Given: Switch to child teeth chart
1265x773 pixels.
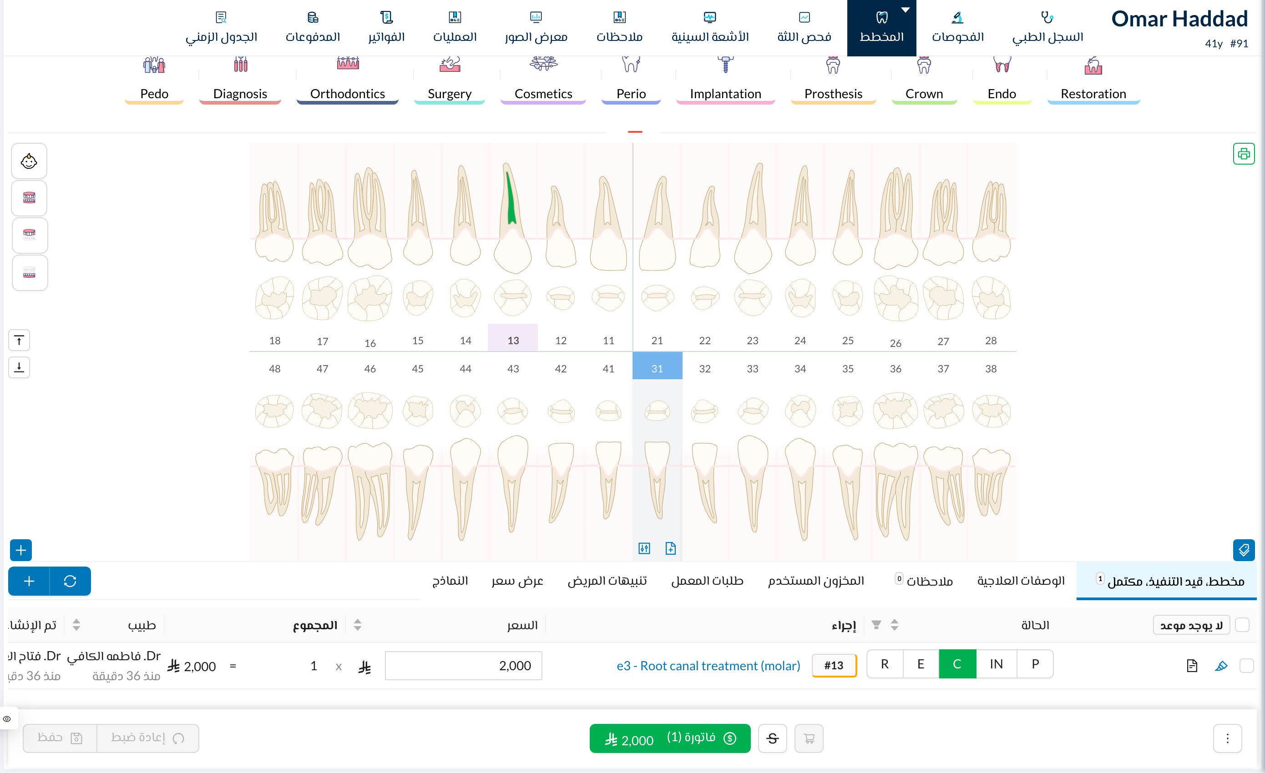Looking at the screenshot, I should click(29, 161).
